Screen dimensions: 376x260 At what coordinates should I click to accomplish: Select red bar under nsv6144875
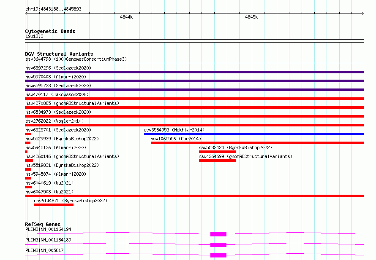pos(54,205)
